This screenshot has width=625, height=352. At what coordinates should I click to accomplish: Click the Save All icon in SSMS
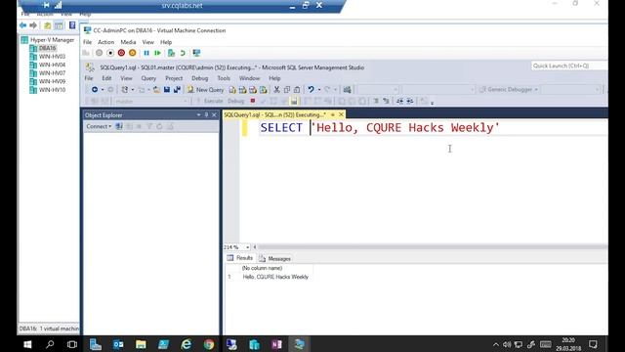pos(177,89)
